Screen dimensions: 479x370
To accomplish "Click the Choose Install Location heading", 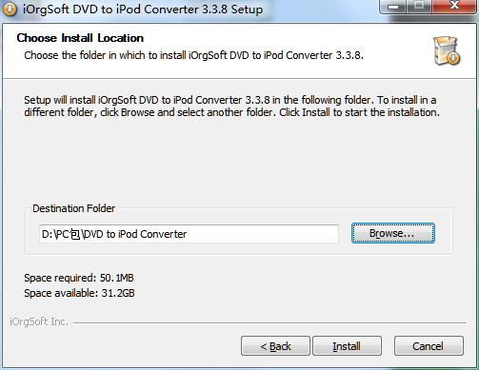I will click(x=80, y=38).
